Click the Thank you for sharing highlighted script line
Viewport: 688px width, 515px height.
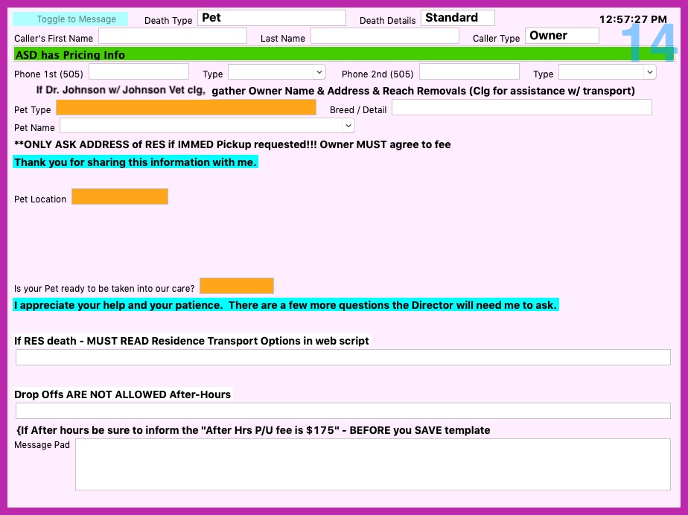click(136, 162)
